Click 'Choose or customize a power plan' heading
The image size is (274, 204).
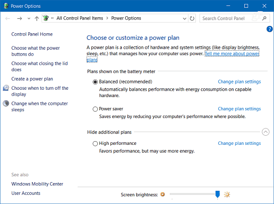click(x=133, y=38)
